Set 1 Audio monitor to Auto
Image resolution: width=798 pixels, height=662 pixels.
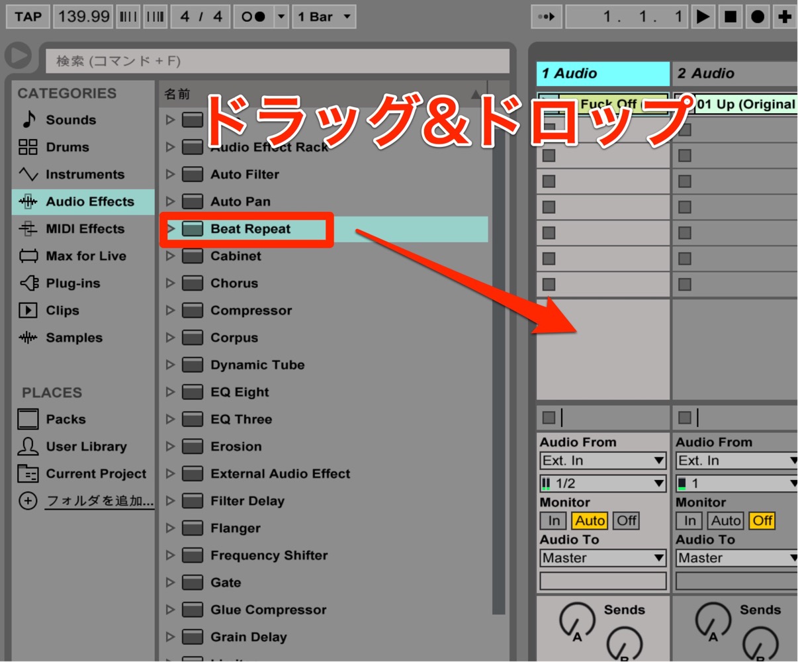click(x=590, y=520)
